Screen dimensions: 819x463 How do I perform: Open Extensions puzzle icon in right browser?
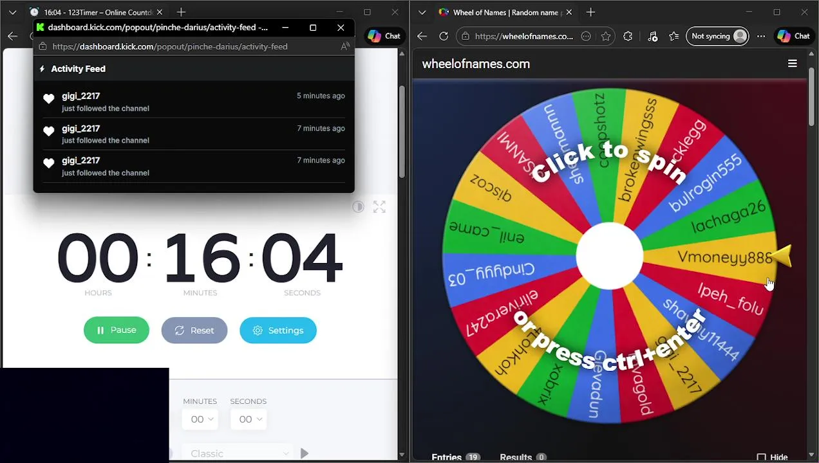628,37
